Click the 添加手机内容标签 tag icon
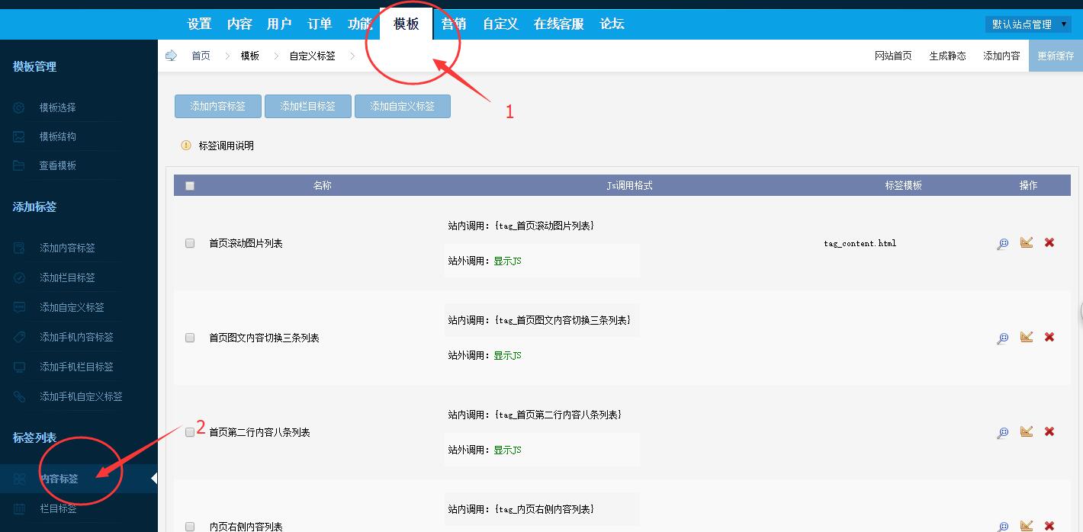1083x532 pixels. click(18, 336)
